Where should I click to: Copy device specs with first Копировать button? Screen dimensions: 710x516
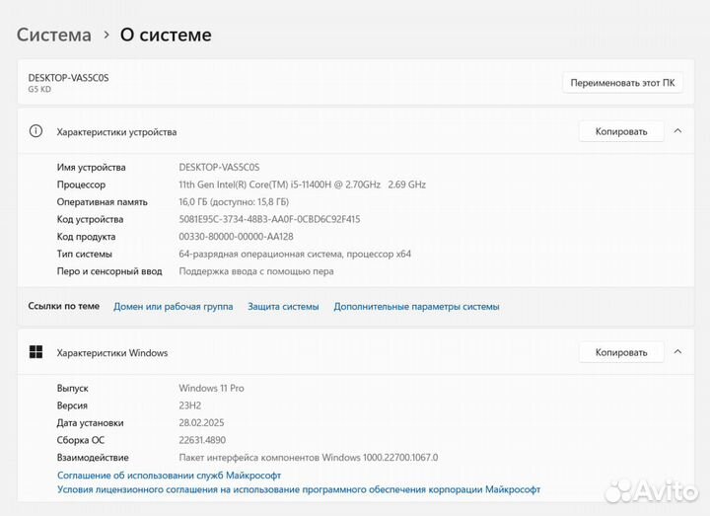tap(621, 131)
